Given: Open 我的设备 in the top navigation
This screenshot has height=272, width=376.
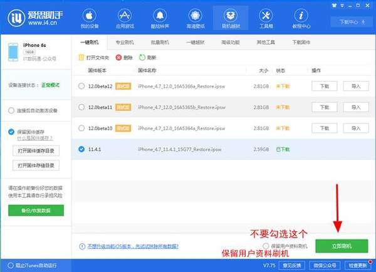Looking at the screenshot, I should pos(89,19).
